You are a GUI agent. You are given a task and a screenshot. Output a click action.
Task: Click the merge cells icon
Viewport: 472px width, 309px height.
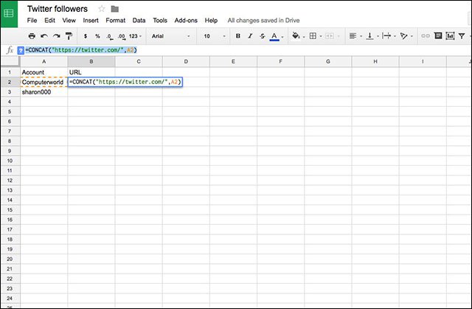coord(330,36)
